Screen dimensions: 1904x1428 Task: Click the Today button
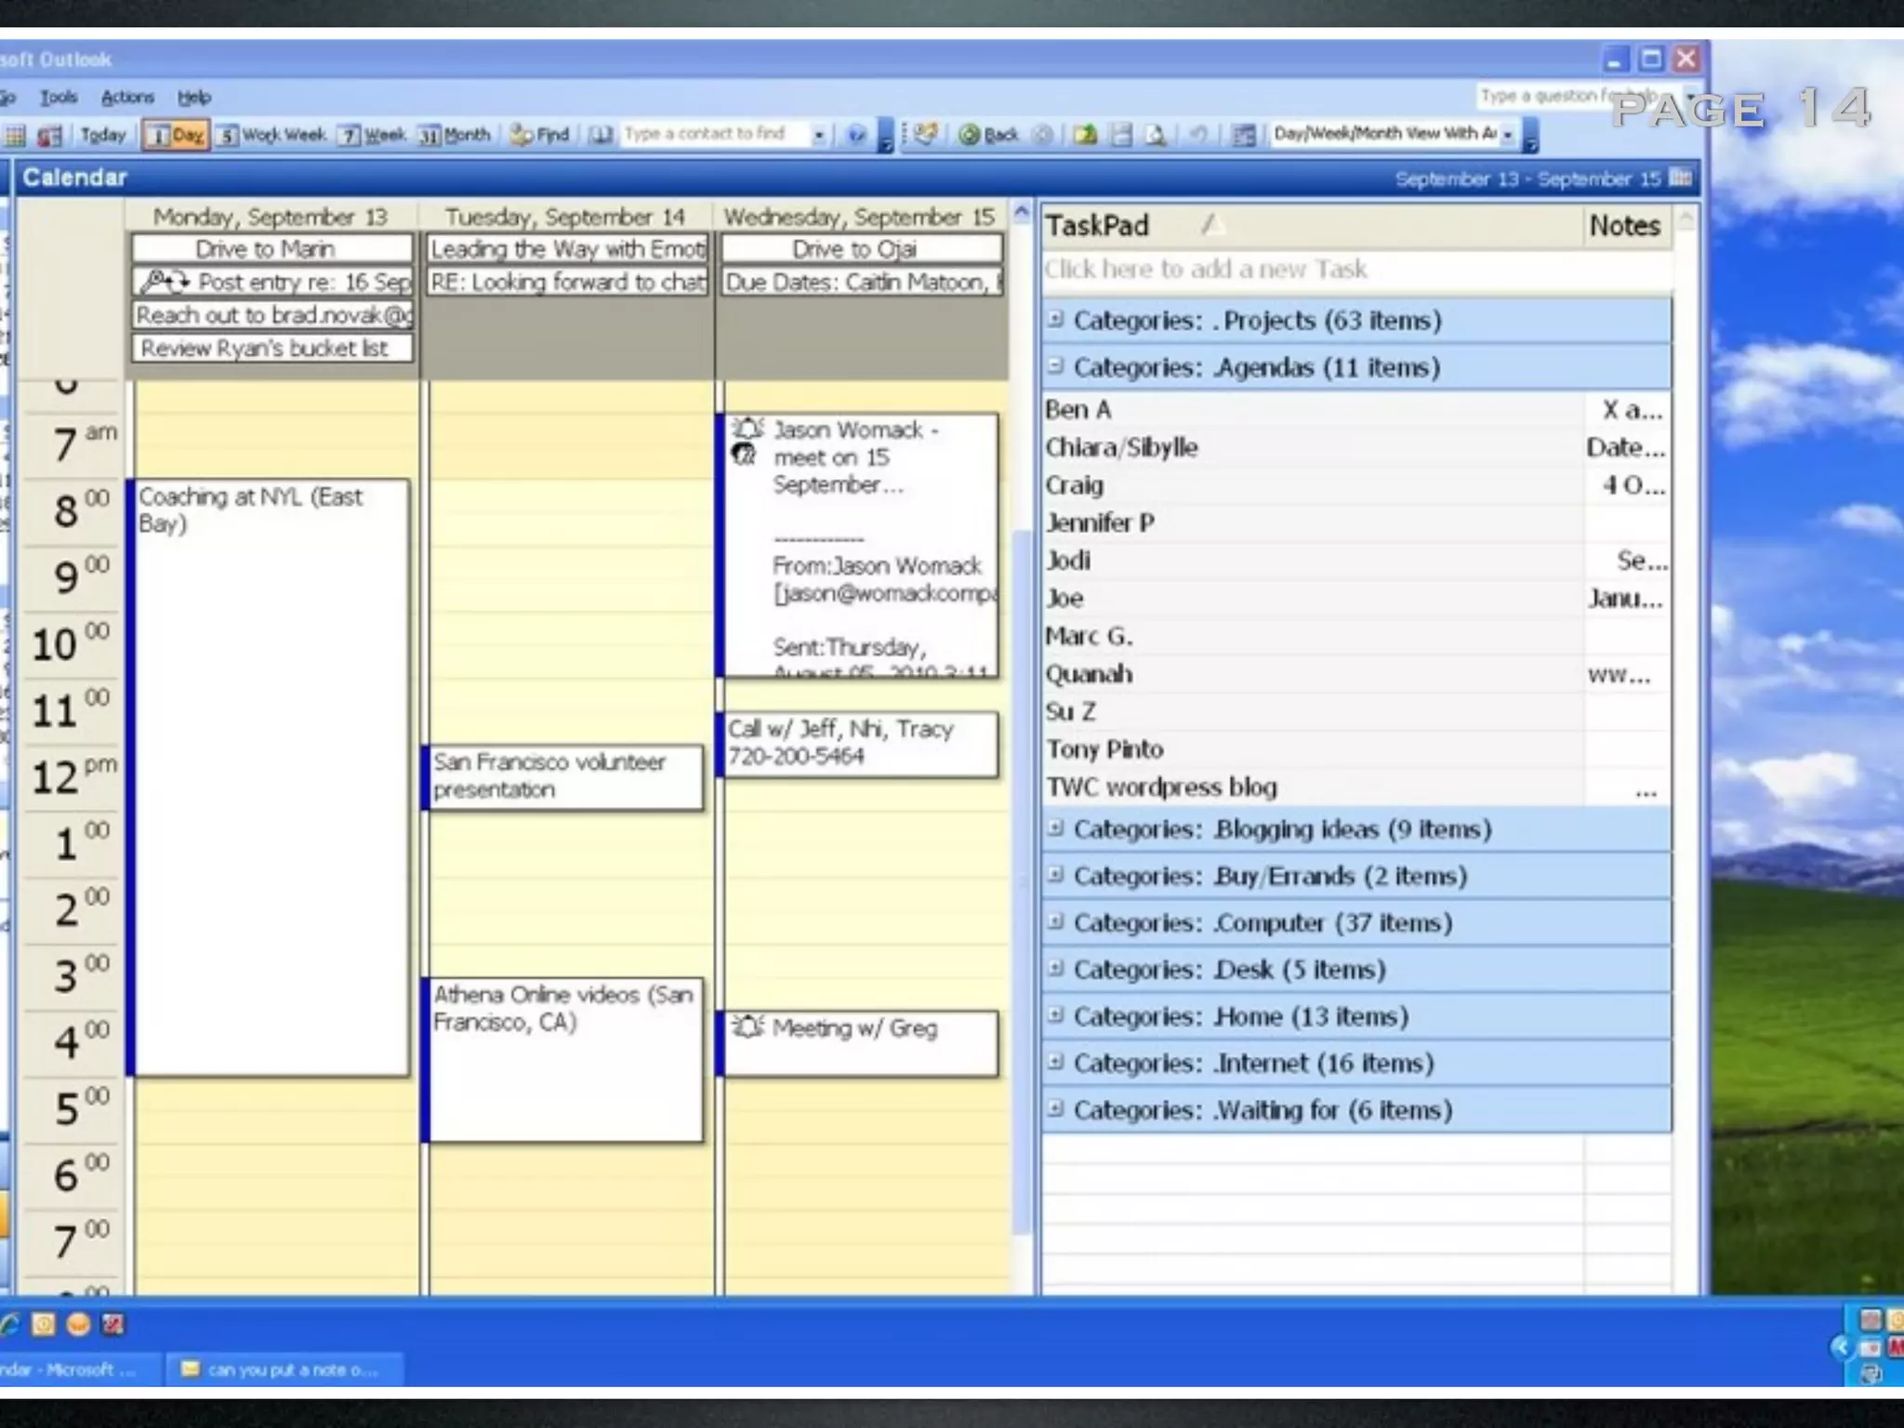[x=101, y=135]
